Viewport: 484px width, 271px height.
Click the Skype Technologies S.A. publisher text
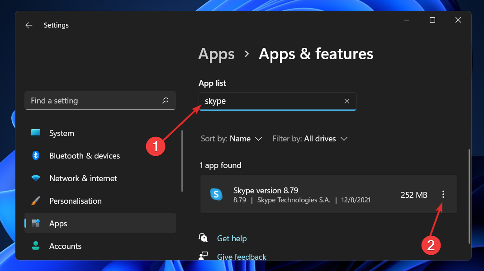click(x=294, y=200)
